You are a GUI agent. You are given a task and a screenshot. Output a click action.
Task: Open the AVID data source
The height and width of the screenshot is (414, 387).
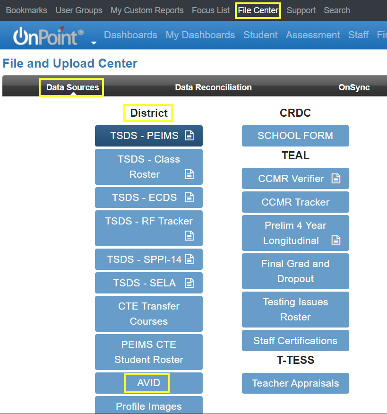[149, 383]
